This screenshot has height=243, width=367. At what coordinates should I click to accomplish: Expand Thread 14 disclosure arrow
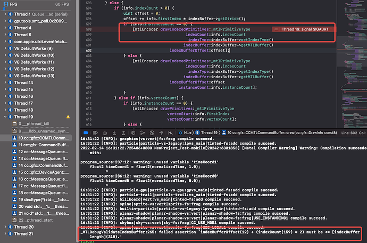(5, 82)
